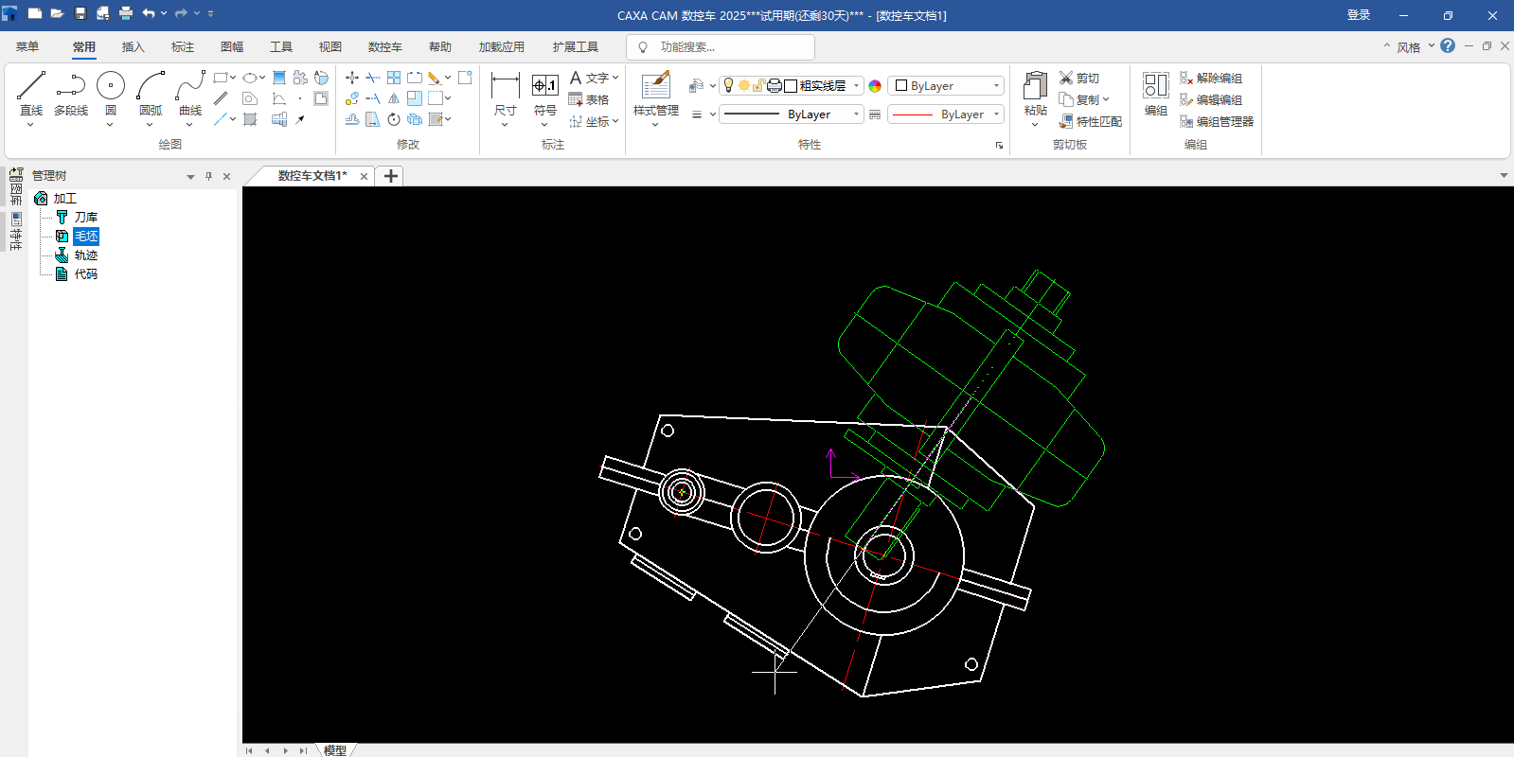Choose the 圆弧 arc tool
Screen dimensions: 1514x757
click(x=151, y=86)
